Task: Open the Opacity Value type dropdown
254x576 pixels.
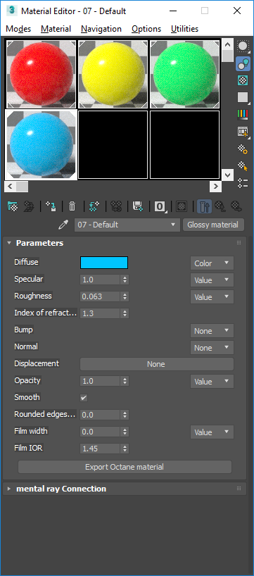Action: 212,382
